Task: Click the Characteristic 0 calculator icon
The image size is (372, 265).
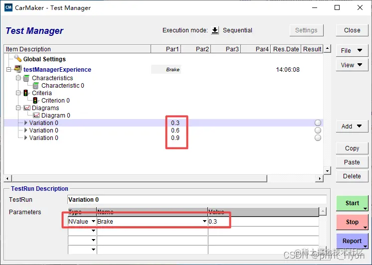Action: pos(36,86)
